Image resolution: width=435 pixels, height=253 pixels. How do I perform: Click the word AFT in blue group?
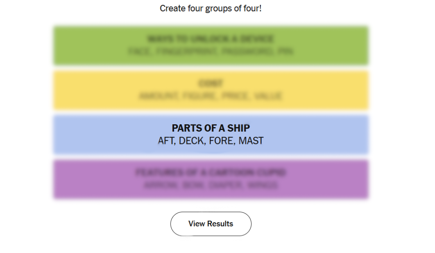click(166, 141)
